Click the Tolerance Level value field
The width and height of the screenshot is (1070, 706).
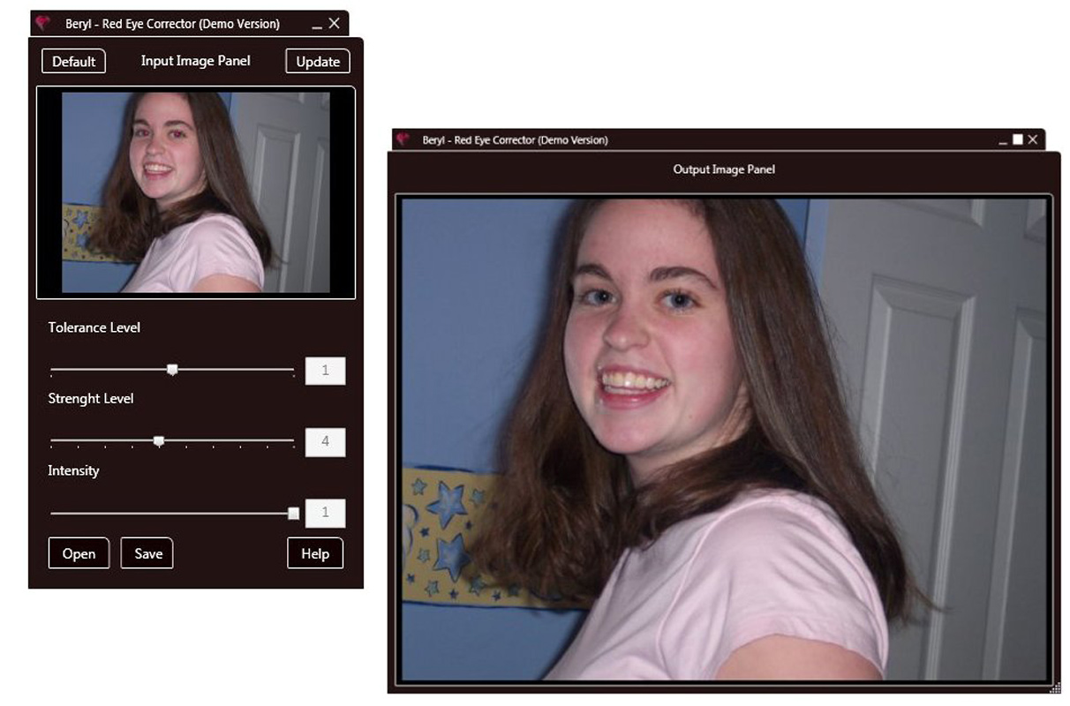pos(325,371)
